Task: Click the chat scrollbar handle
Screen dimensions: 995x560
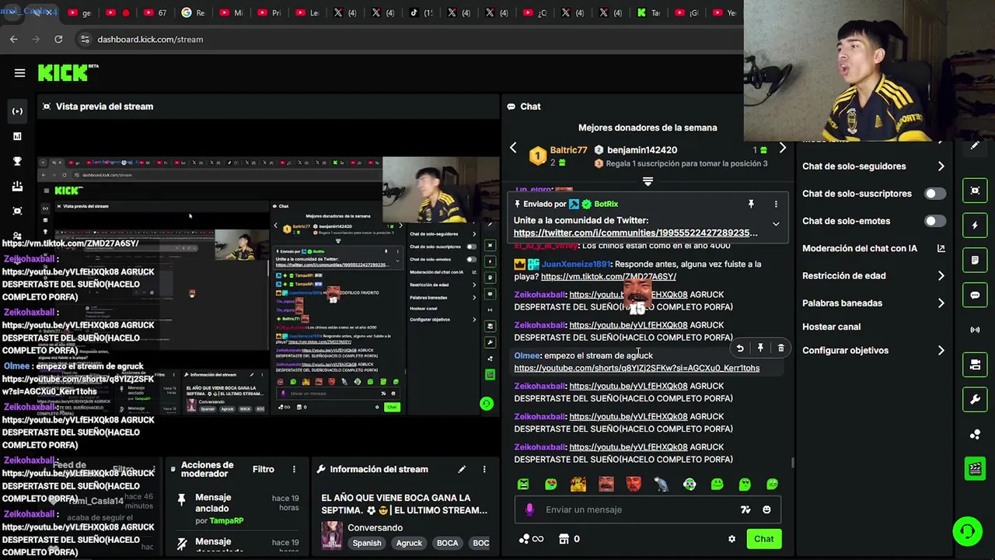Action: (792, 462)
